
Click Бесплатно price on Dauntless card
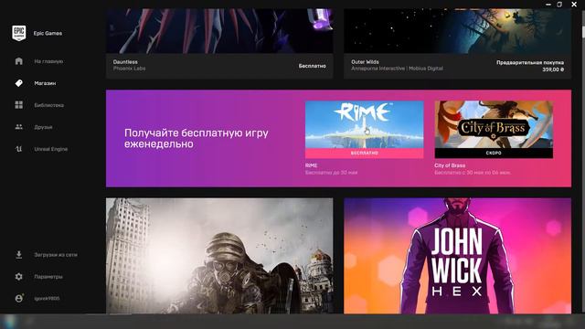tap(313, 66)
